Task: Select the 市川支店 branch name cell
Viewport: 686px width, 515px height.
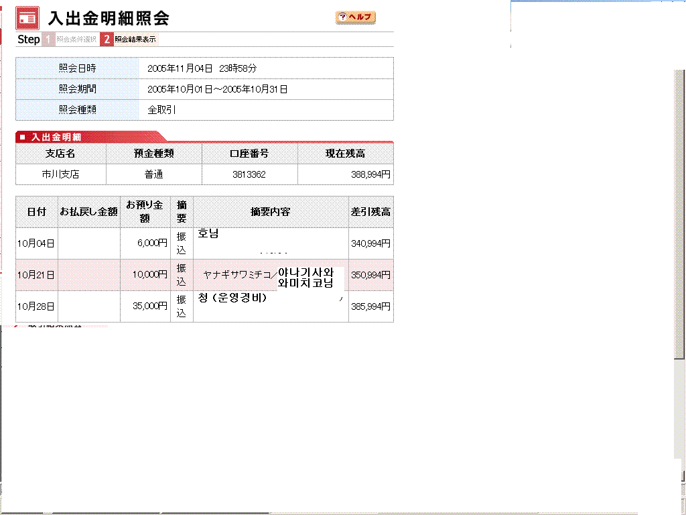Action: tap(60, 174)
